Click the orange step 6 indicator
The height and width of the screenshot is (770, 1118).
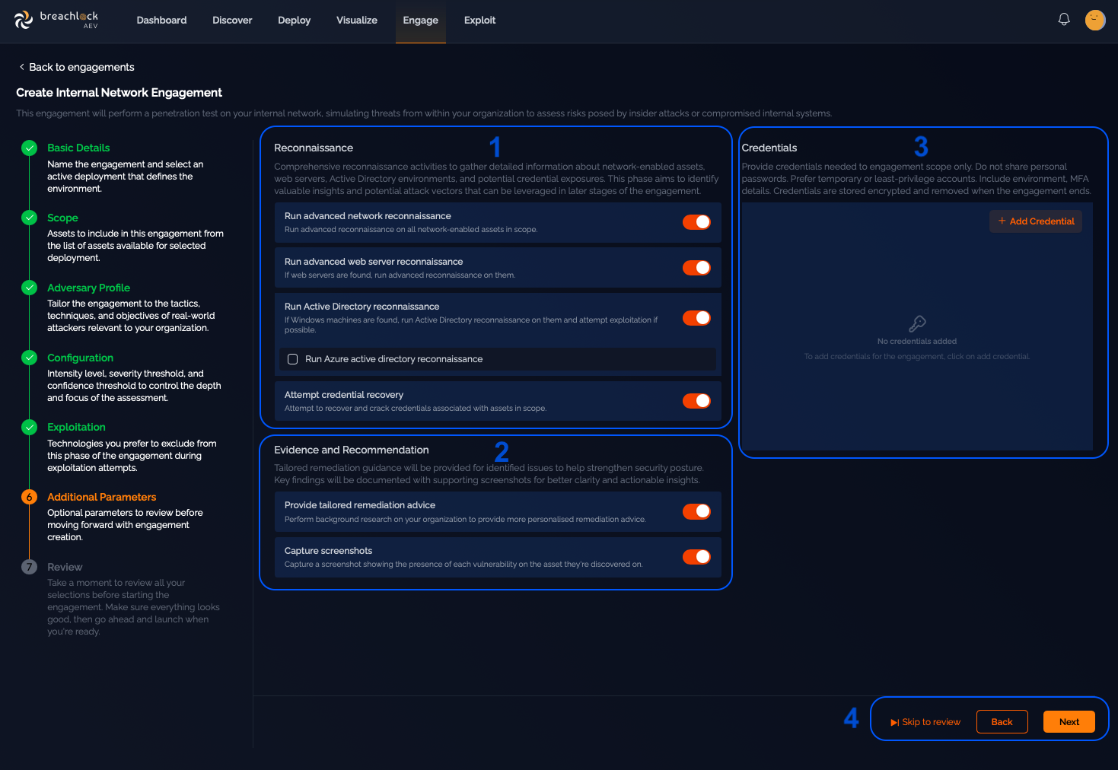coord(30,497)
